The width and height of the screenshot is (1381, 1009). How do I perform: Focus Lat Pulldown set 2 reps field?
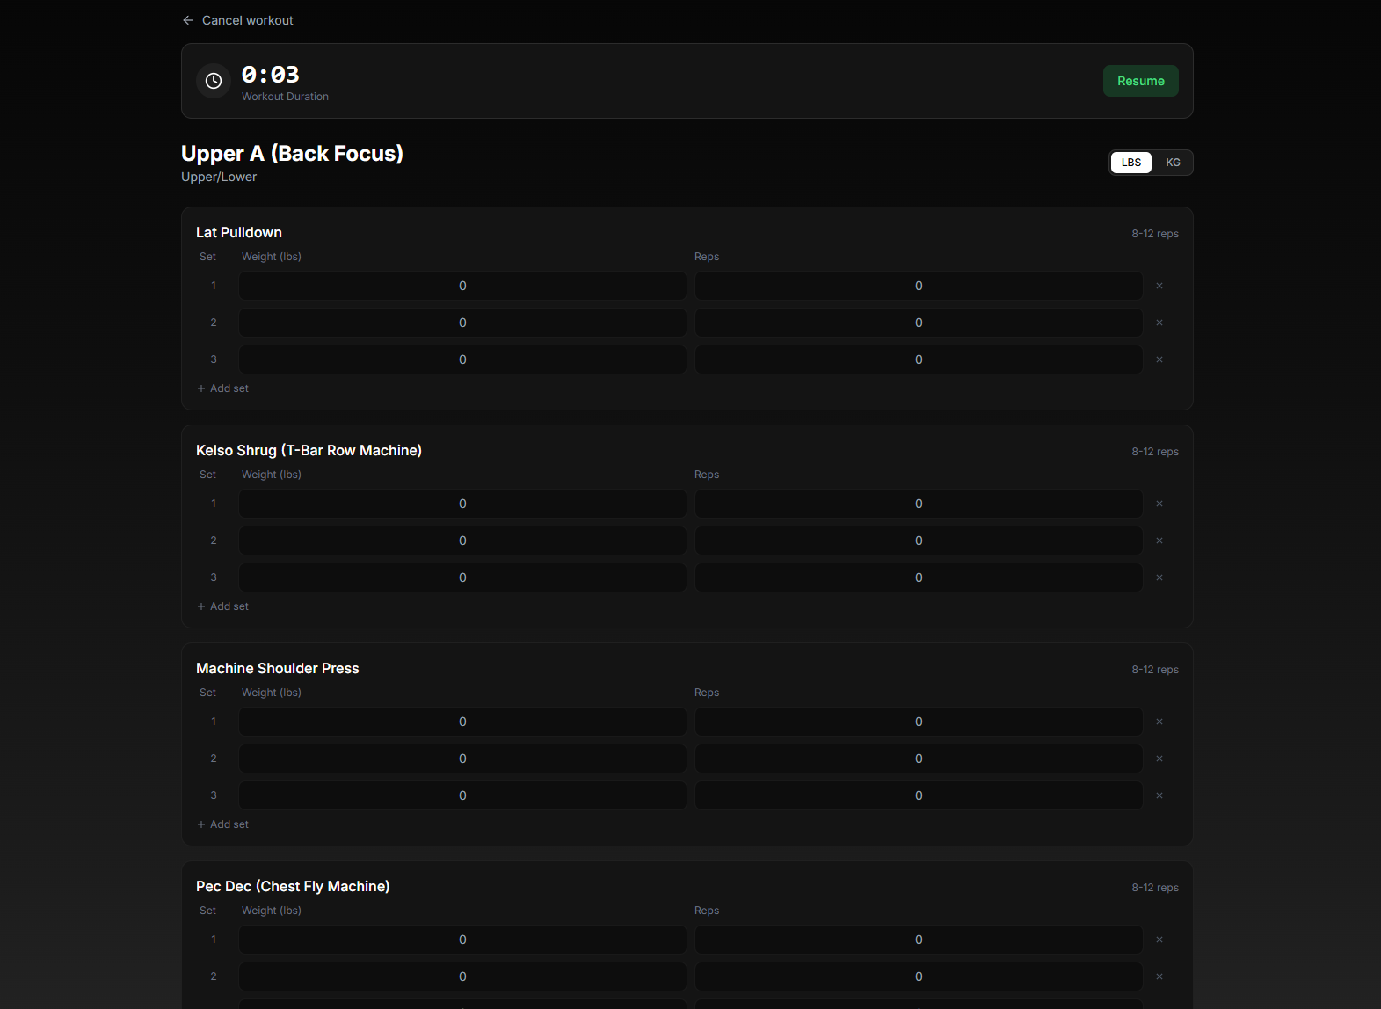[x=919, y=323]
